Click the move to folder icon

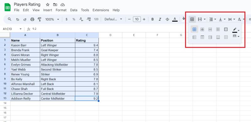(55, 5)
